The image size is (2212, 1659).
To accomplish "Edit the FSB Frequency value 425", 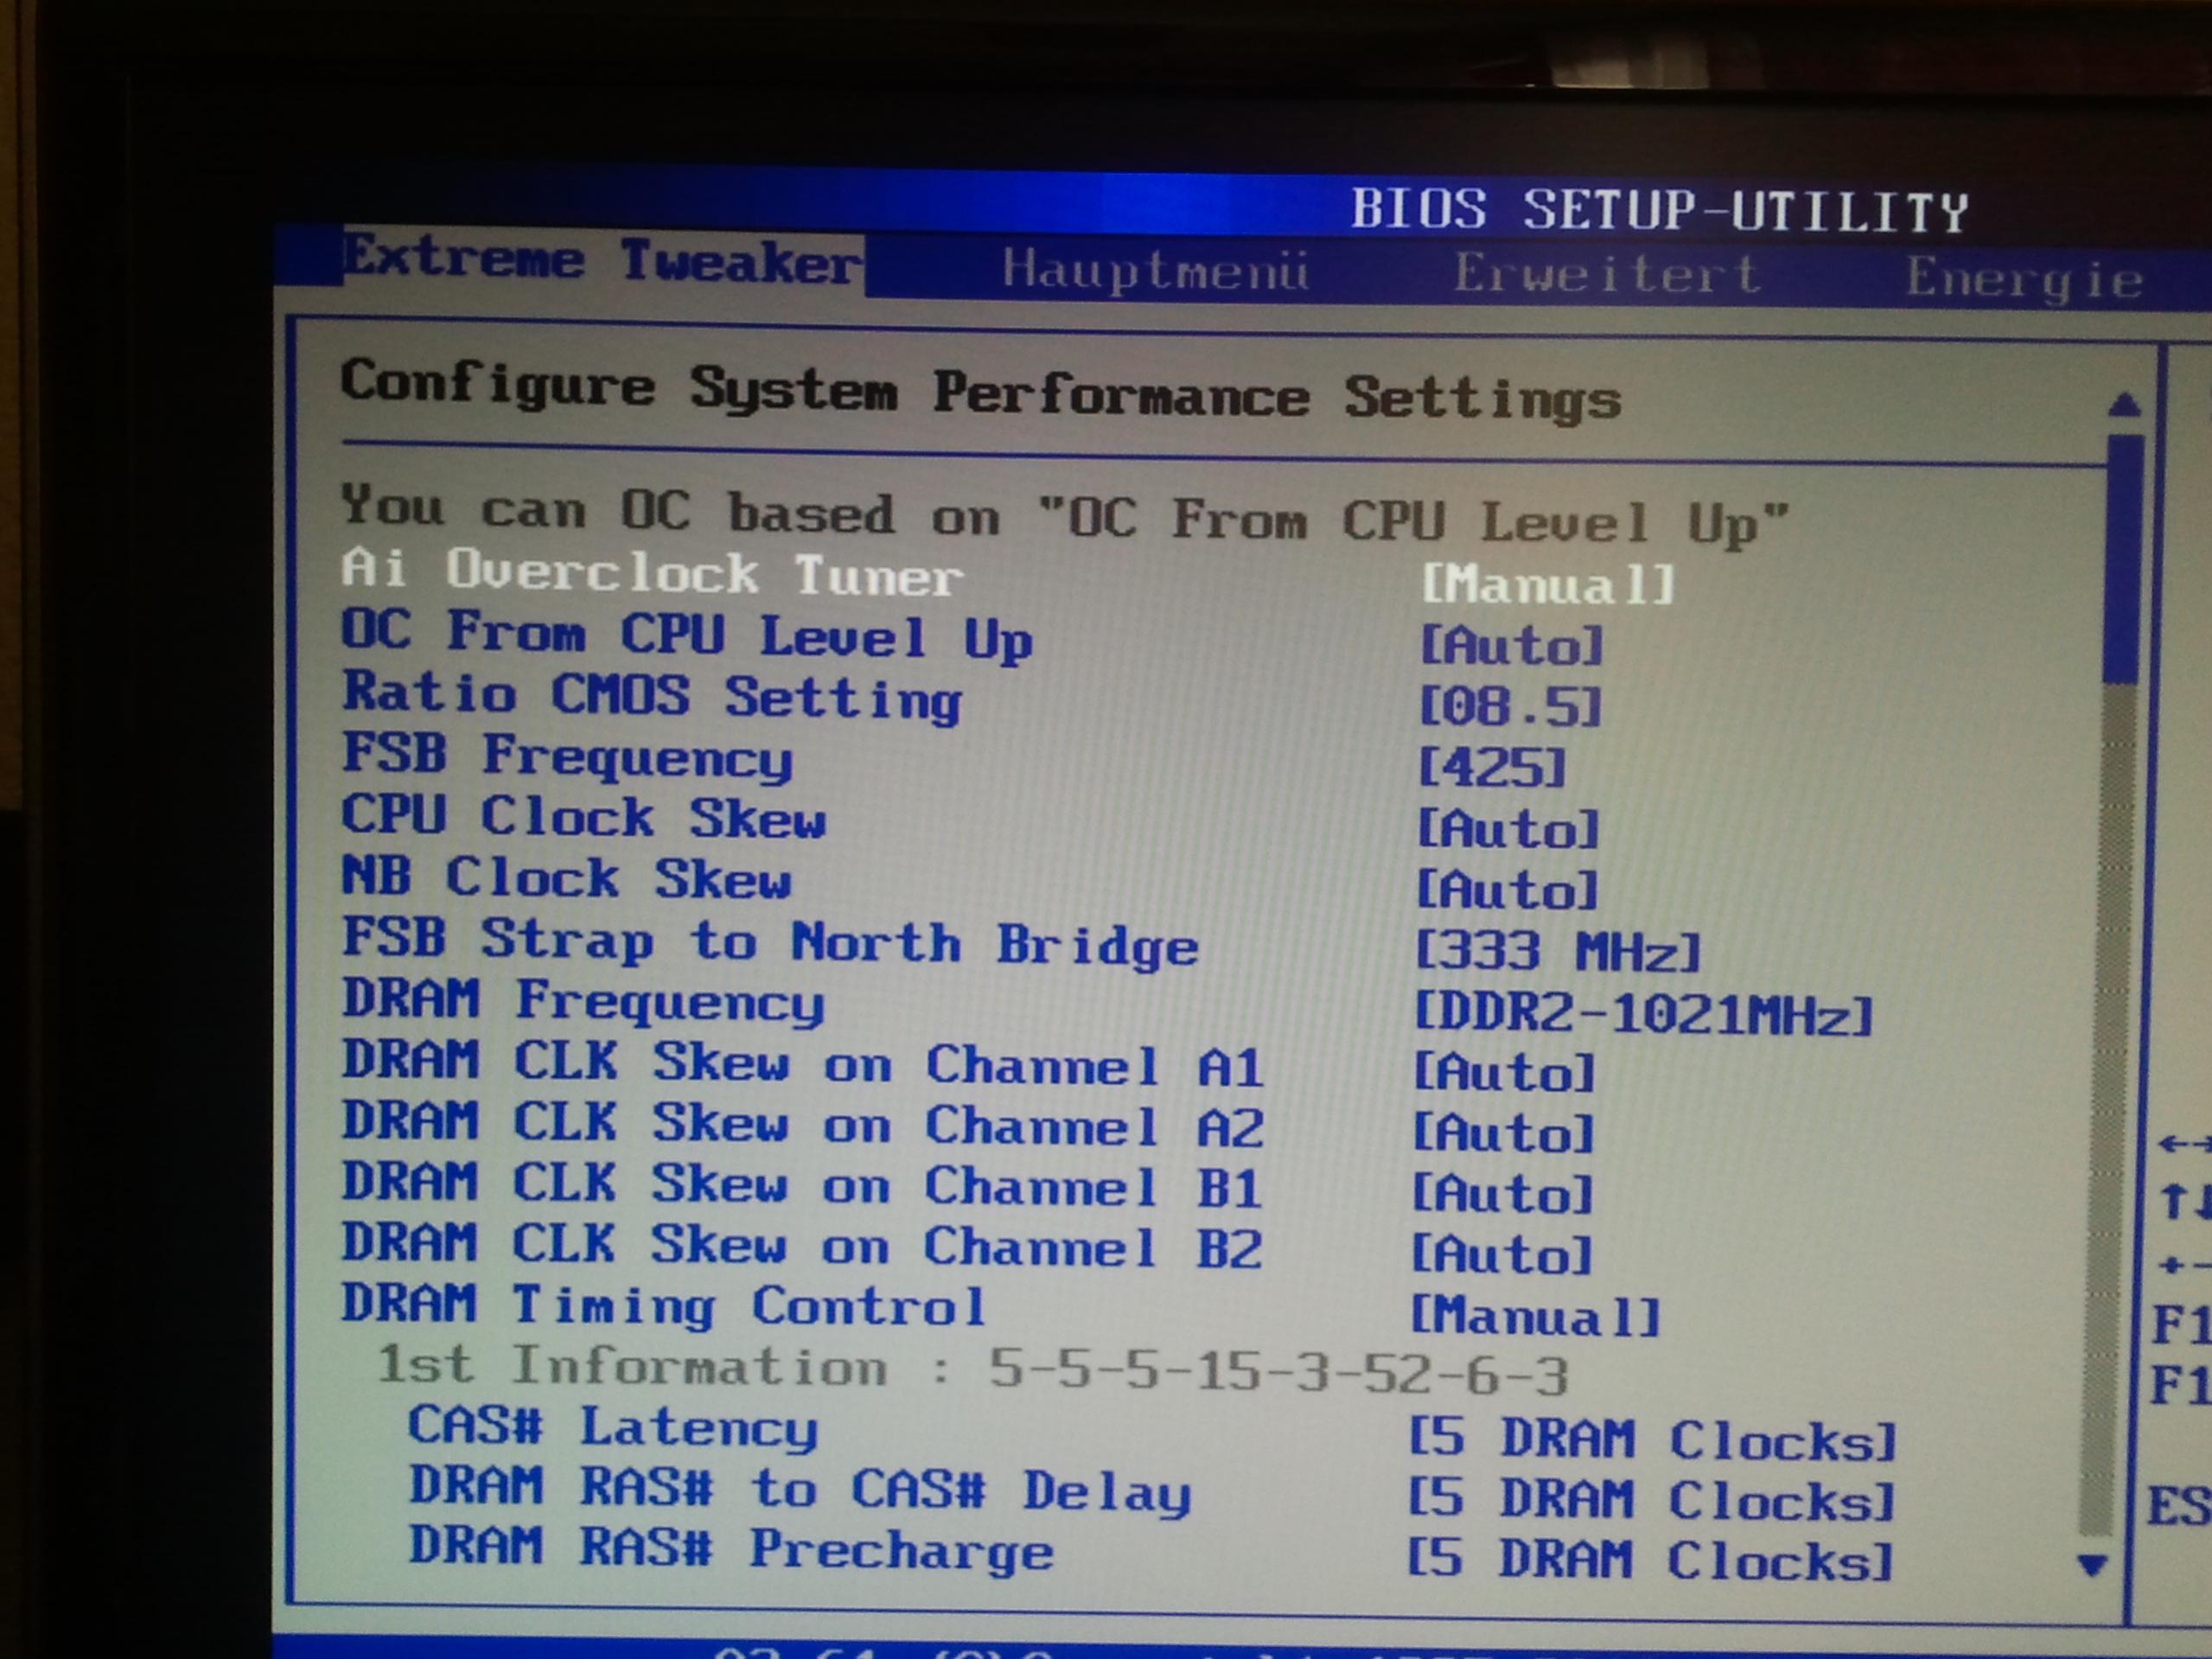I will tap(1491, 768).
